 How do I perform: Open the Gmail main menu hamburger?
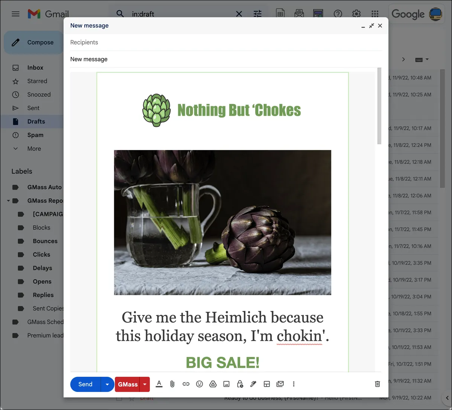15,14
